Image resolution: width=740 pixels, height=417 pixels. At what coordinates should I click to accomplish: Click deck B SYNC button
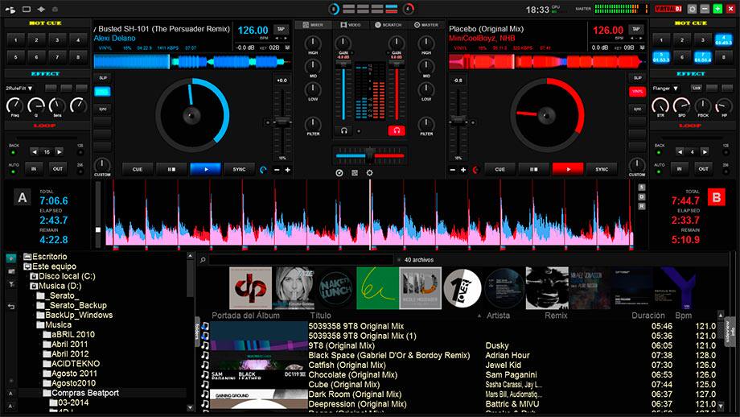[x=602, y=169]
